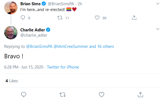Retweet Charlie Adler's Bravo tweet
This screenshot has height=101, width=164.
[x=63, y=94]
